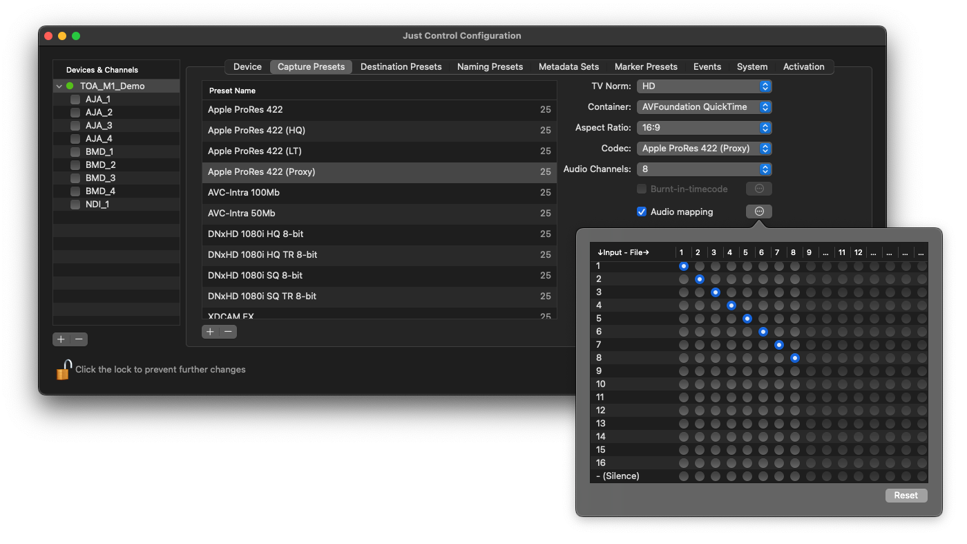Switch to the Destination Presets tab

tap(401, 67)
